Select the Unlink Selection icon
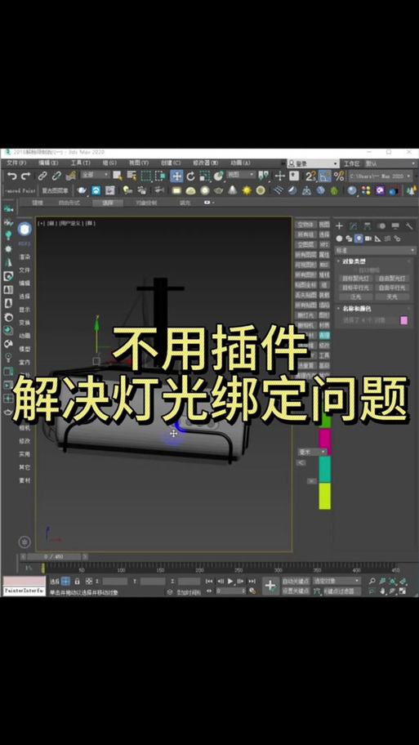 56,176
